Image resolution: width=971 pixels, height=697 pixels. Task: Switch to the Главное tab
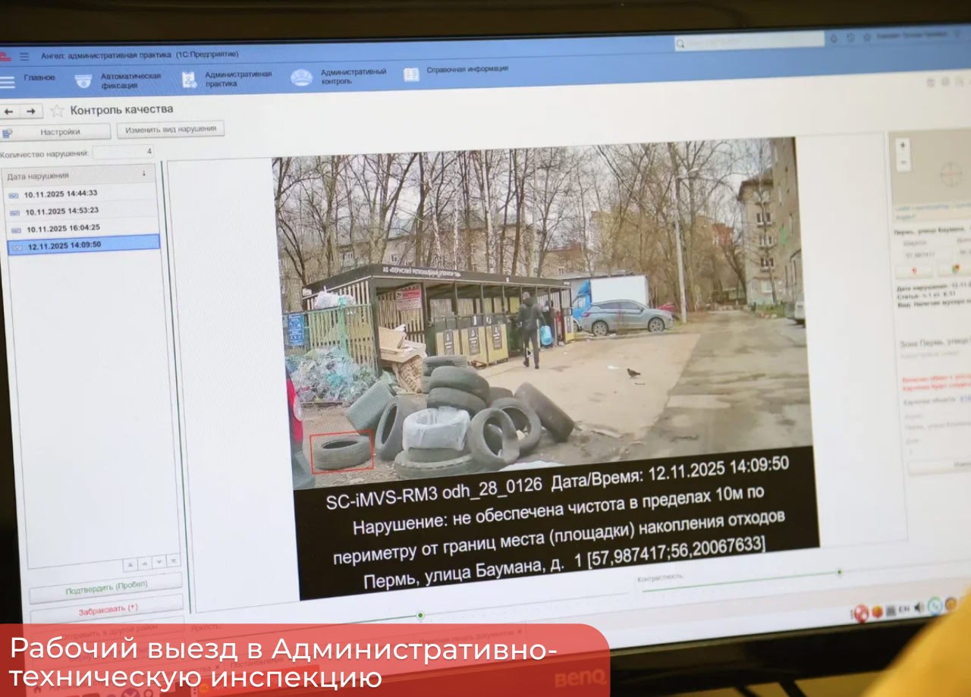pyautogui.click(x=39, y=76)
